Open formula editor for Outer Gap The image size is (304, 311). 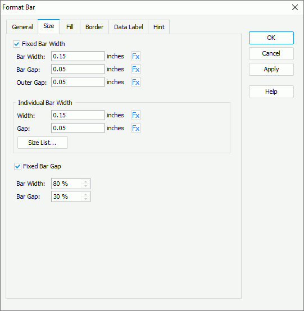pos(136,82)
